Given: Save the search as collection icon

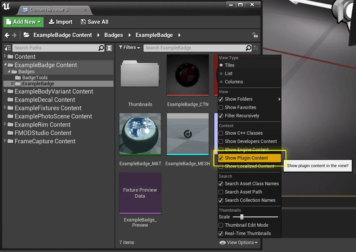Looking at the screenshot, I should (256, 48).
